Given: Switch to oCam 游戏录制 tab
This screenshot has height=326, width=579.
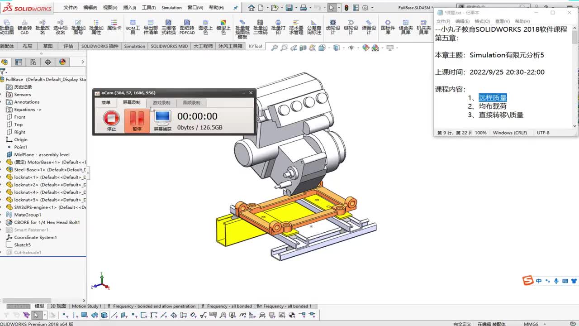Looking at the screenshot, I should click(161, 103).
